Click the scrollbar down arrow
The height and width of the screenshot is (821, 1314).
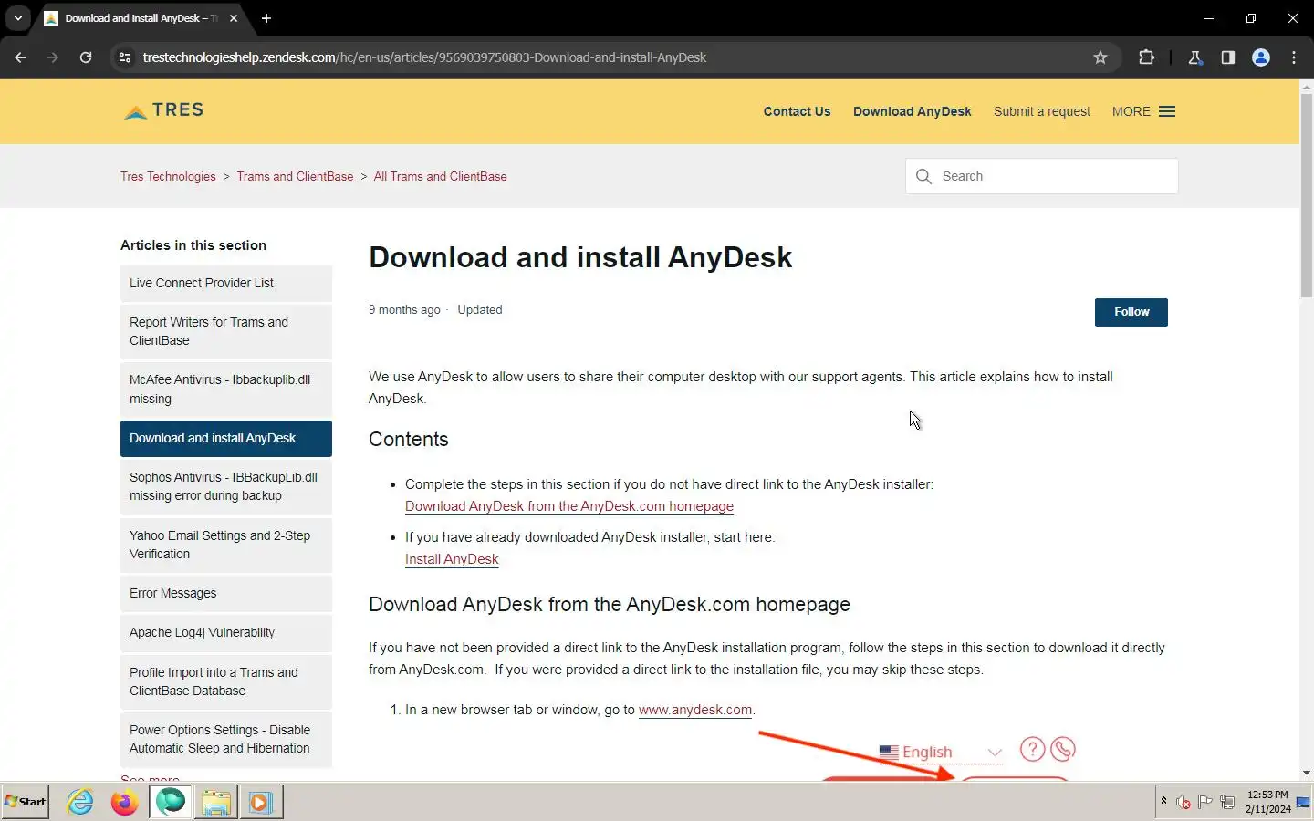pyautogui.click(x=1306, y=773)
